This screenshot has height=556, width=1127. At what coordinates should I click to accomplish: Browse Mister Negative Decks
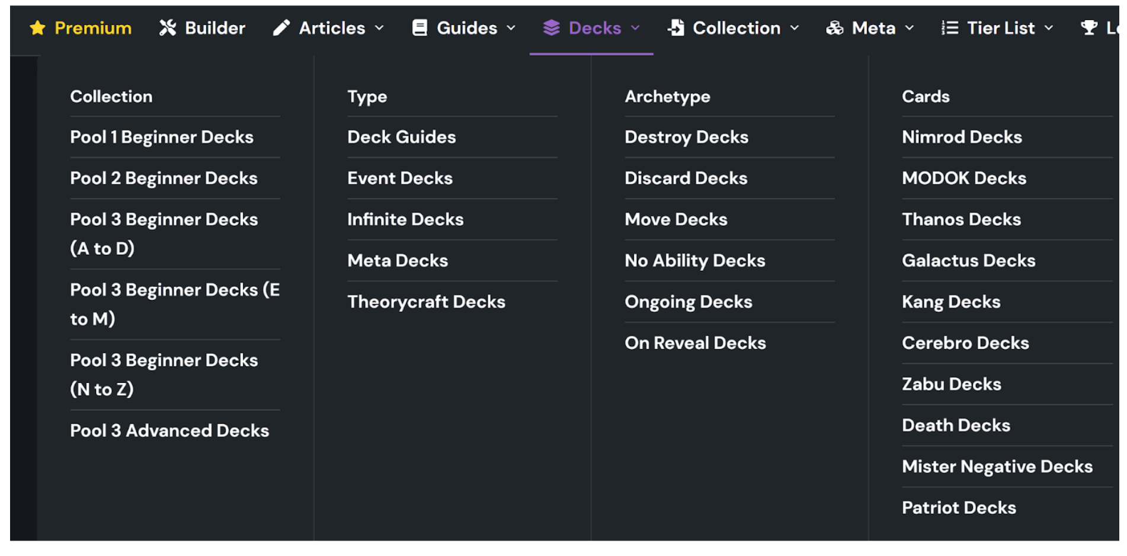pos(997,466)
